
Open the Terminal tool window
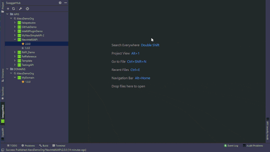[x=59, y=146]
